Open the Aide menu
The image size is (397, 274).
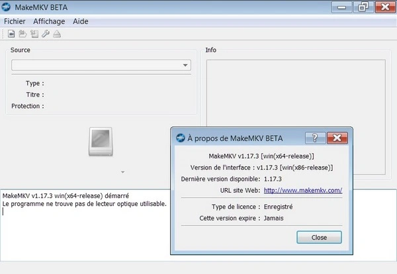(80, 21)
